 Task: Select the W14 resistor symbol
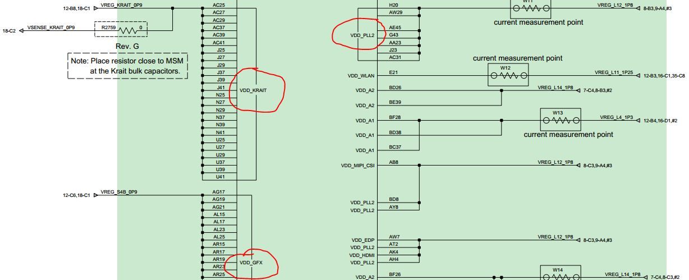tap(560, 273)
